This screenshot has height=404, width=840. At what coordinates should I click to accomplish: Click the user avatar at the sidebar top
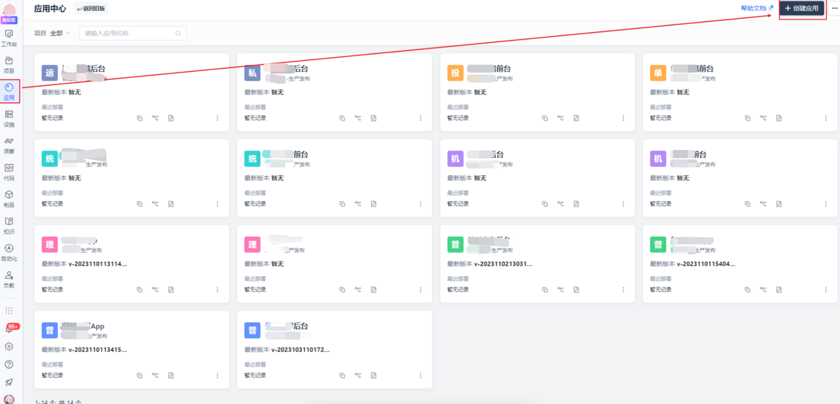(x=9, y=11)
